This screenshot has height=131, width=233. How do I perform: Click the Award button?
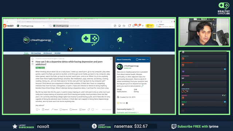click(45, 110)
